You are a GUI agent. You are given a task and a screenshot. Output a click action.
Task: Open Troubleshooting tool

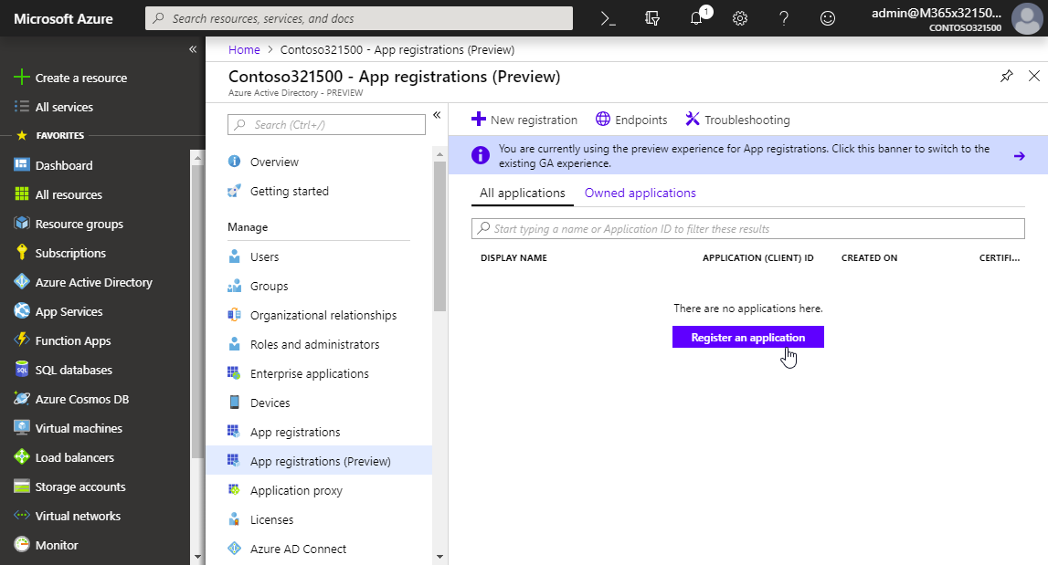(737, 120)
